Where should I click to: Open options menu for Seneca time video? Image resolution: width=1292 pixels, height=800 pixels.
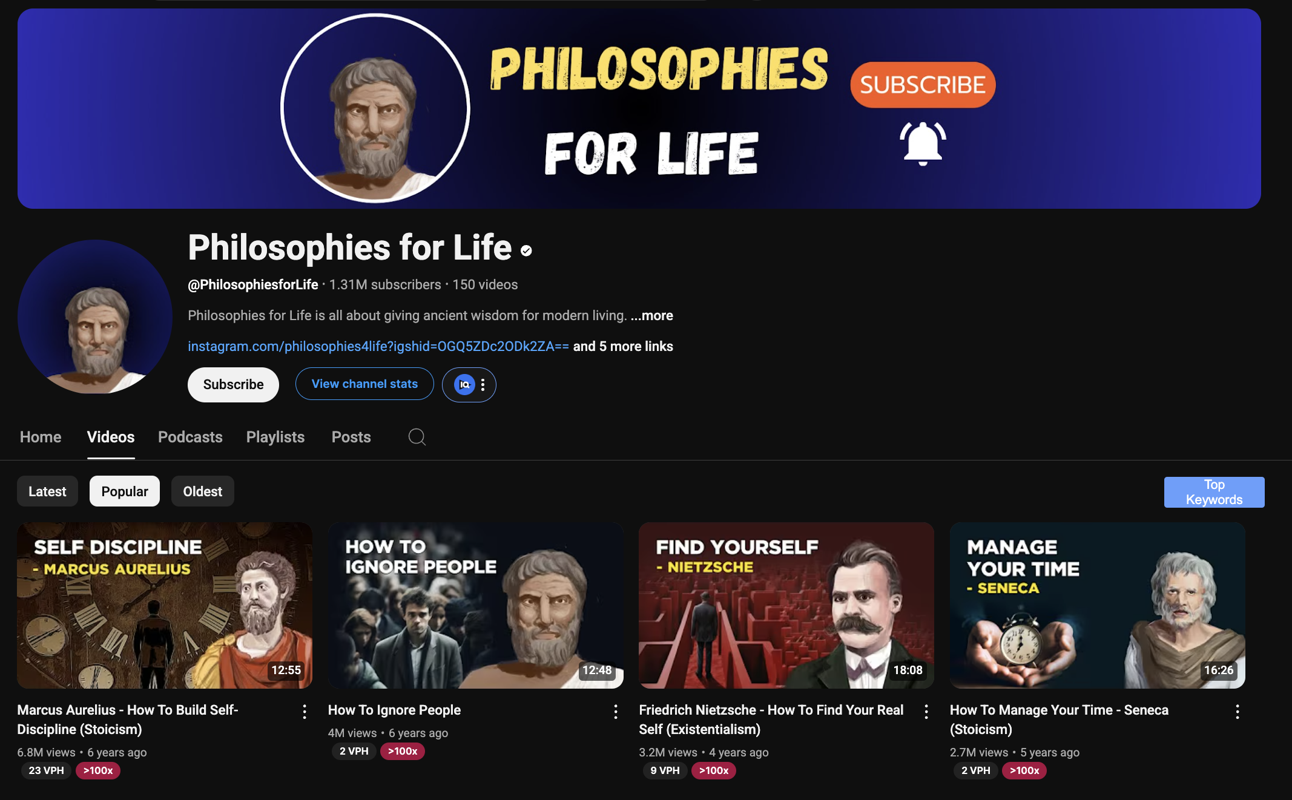tap(1238, 712)
